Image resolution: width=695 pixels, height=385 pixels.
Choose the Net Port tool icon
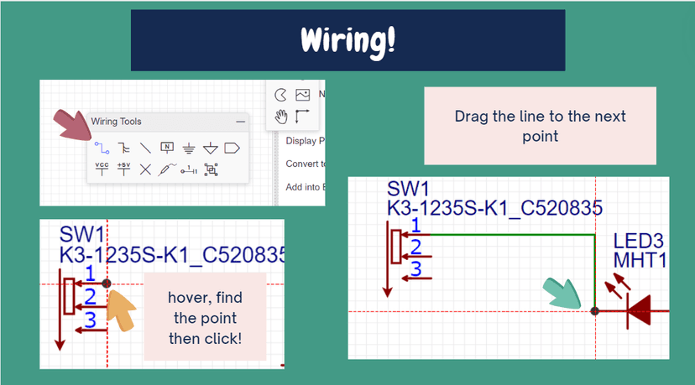[232, 148]
